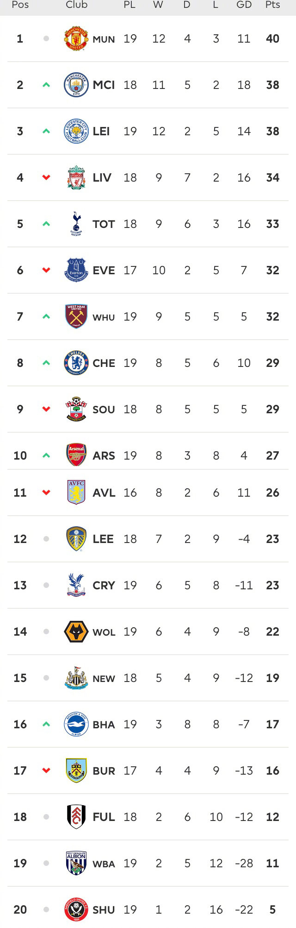Sort by the Pts column header
Image resolution: width=296 pixels, height=928 pixels.
(x=272, y=5)
